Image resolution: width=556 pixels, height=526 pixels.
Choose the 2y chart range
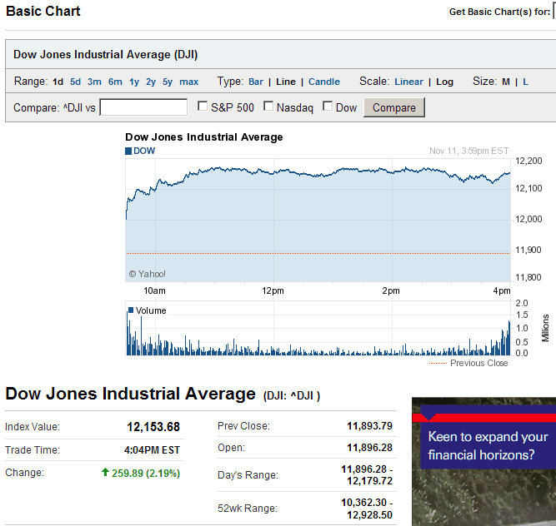[x=151, y=82]
